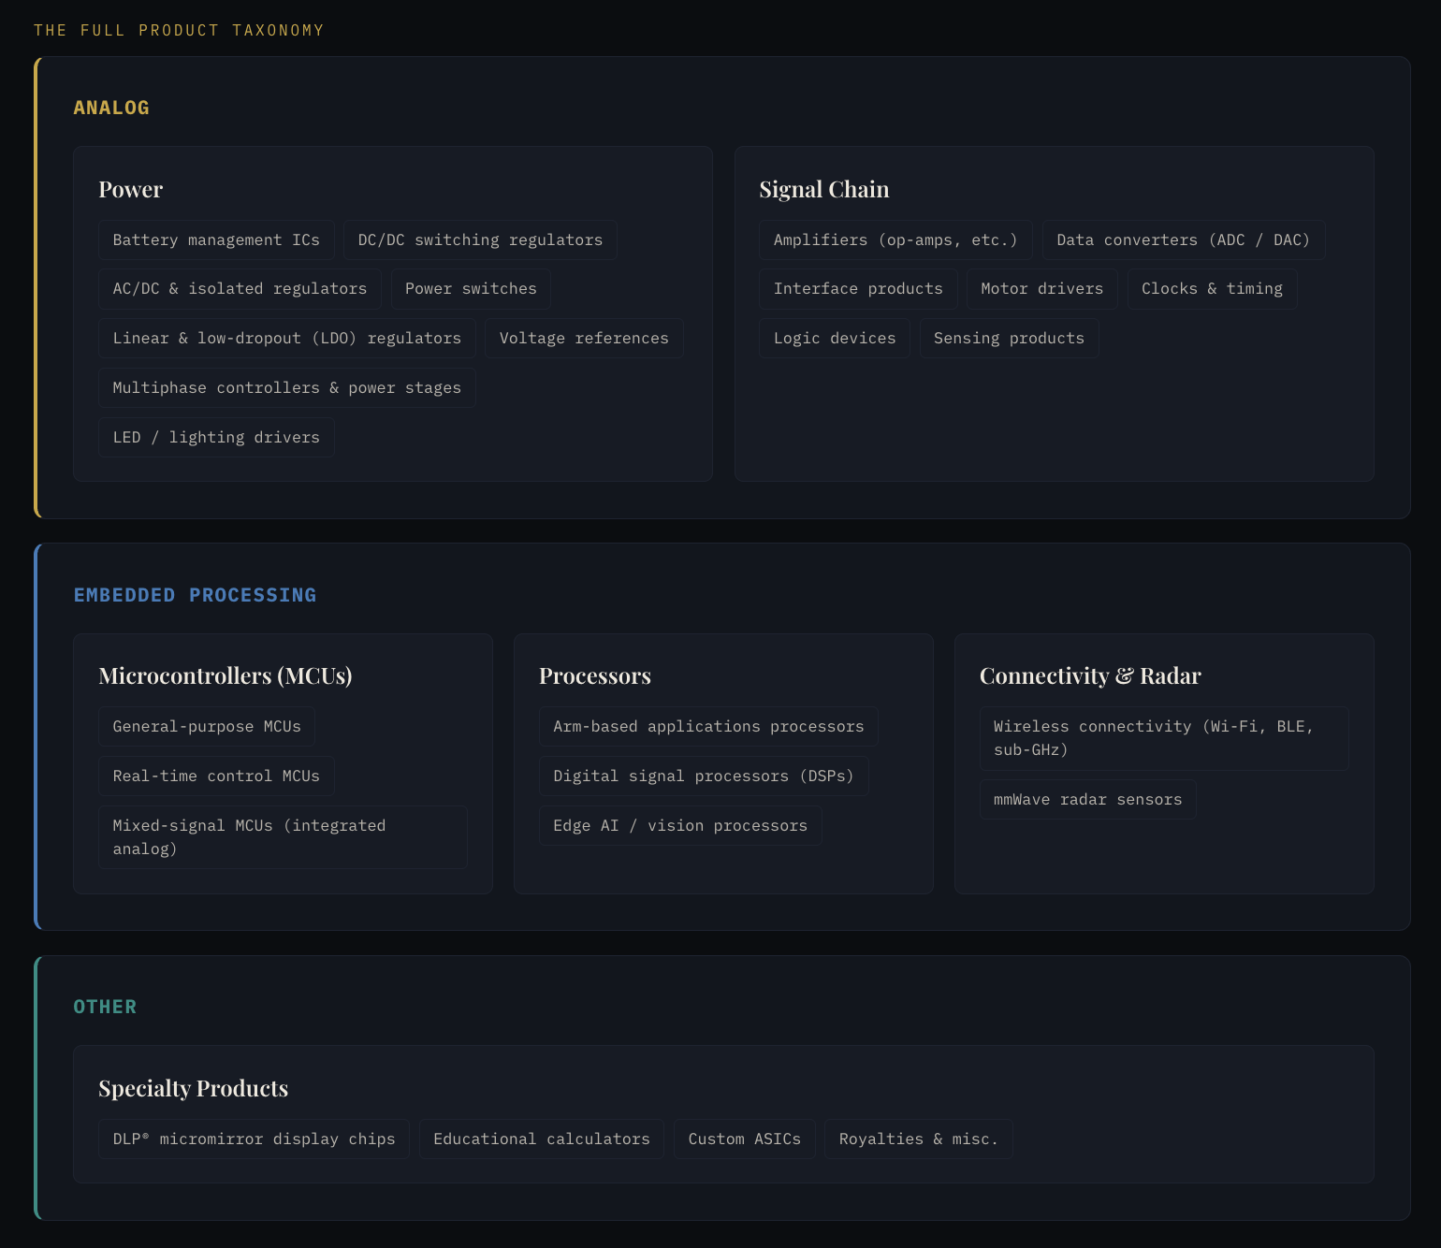This screenshot has width=1441, height=1248.
Task: Click Multiphase controllers & power stages
Action: [287, 388]
